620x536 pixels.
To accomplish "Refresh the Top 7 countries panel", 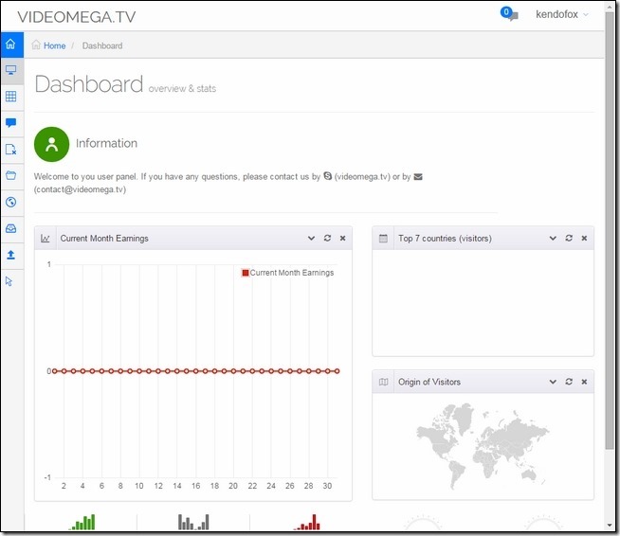I will tap(569, 238).
